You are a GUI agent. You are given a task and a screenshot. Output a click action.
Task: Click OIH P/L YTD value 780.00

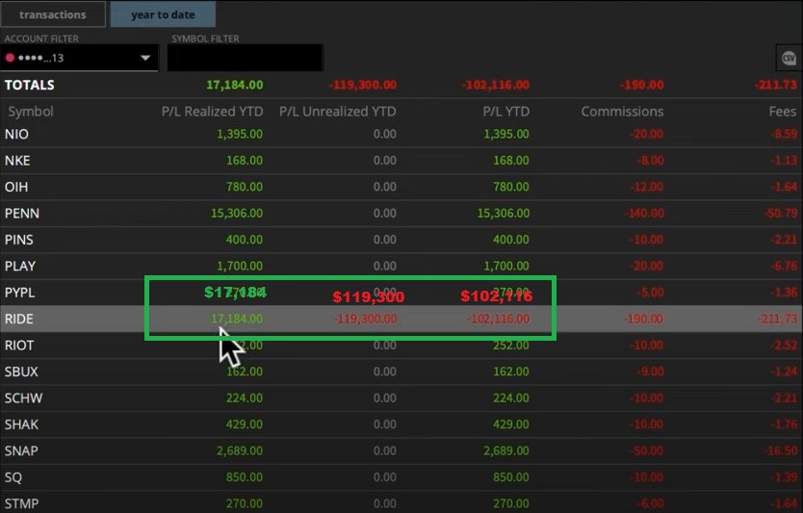pyautogui.click(x=510, y=187)
